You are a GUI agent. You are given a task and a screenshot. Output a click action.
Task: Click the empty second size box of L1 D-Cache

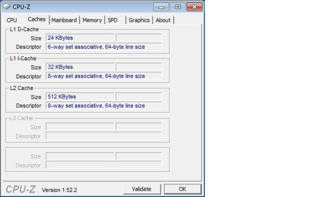tap(139, 38)
